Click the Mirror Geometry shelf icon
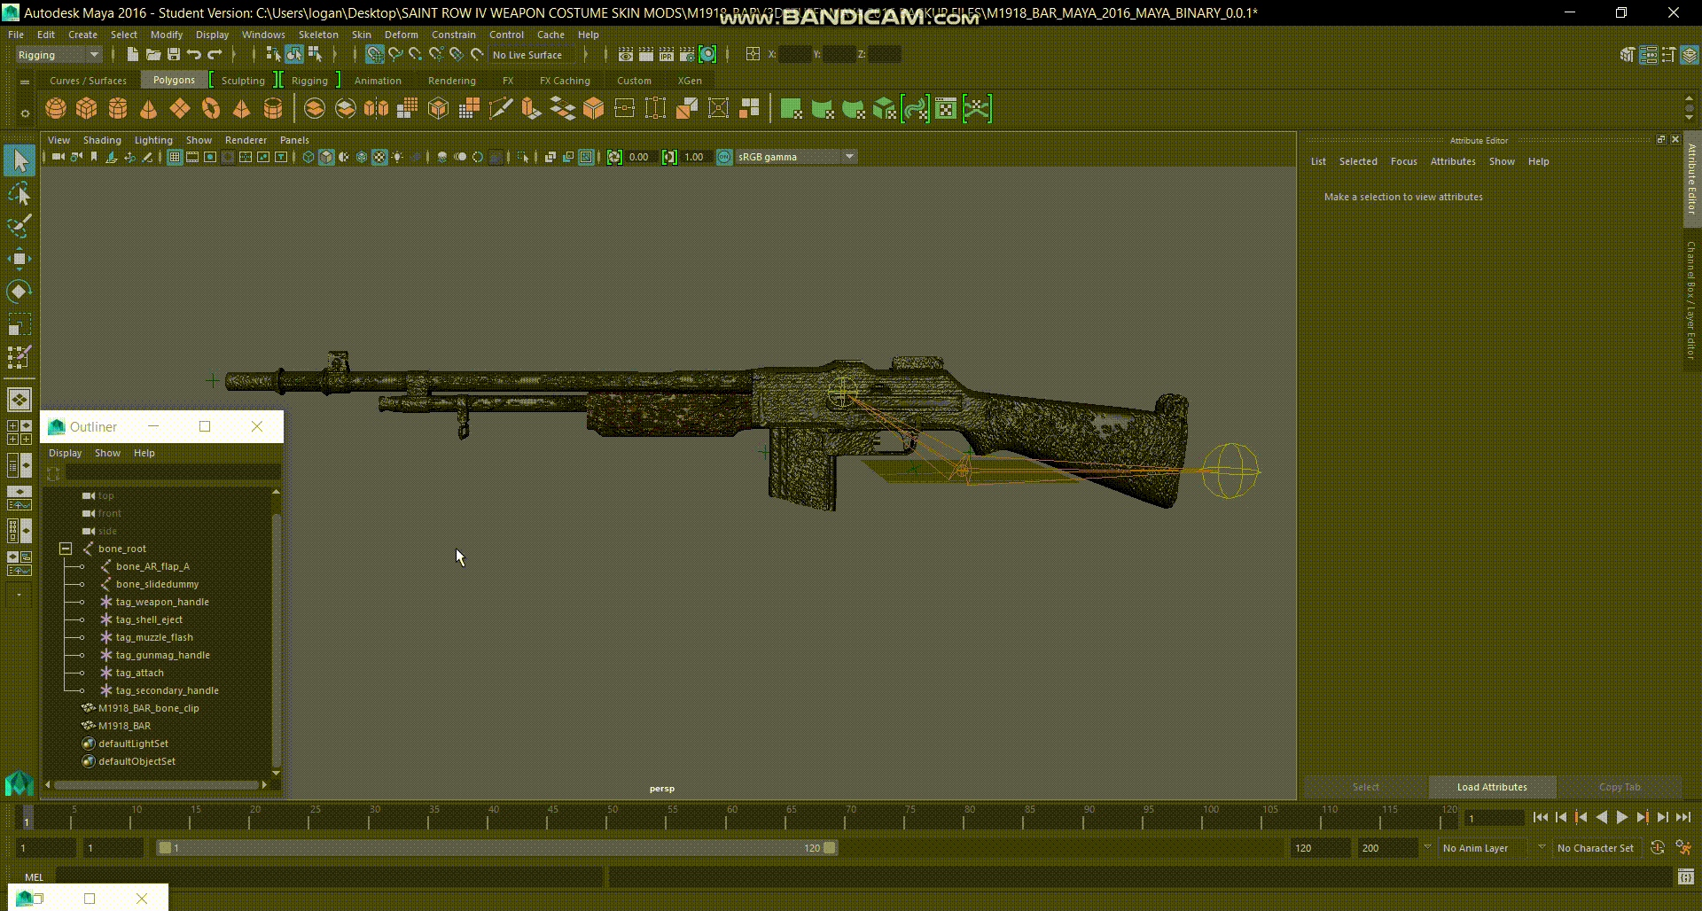This screenshot has width=1702, height=911. click(x=377, y=109)
